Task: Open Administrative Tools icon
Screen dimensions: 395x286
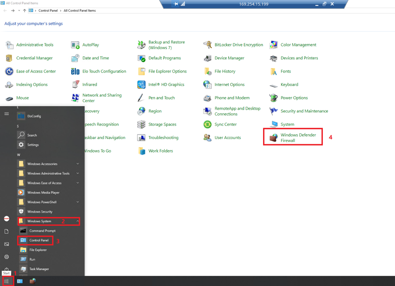Action: [9, 45]
